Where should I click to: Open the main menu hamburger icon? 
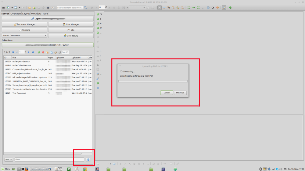3,8
